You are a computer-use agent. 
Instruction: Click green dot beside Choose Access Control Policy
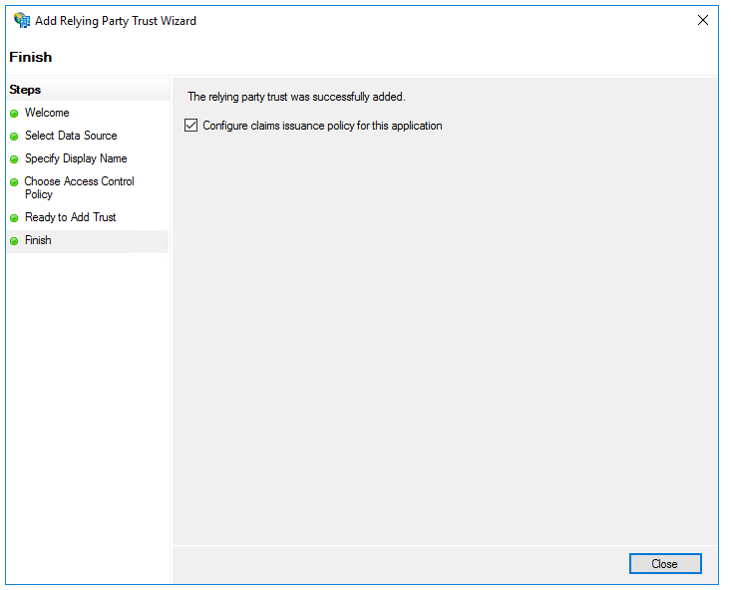click(14, 182)
